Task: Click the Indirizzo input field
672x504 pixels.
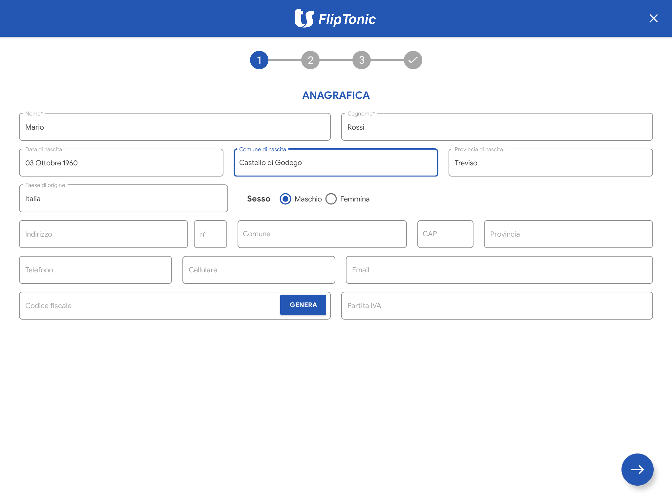Action: pyautogui.click(x=103, y=234)
